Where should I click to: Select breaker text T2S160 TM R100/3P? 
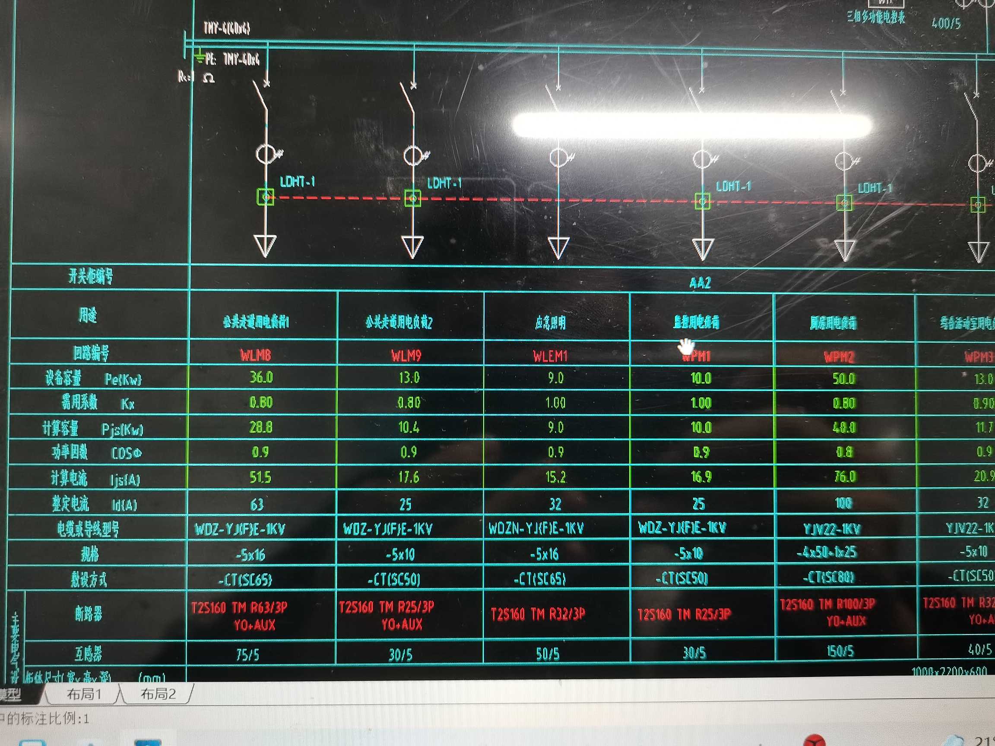pos(828,604)
